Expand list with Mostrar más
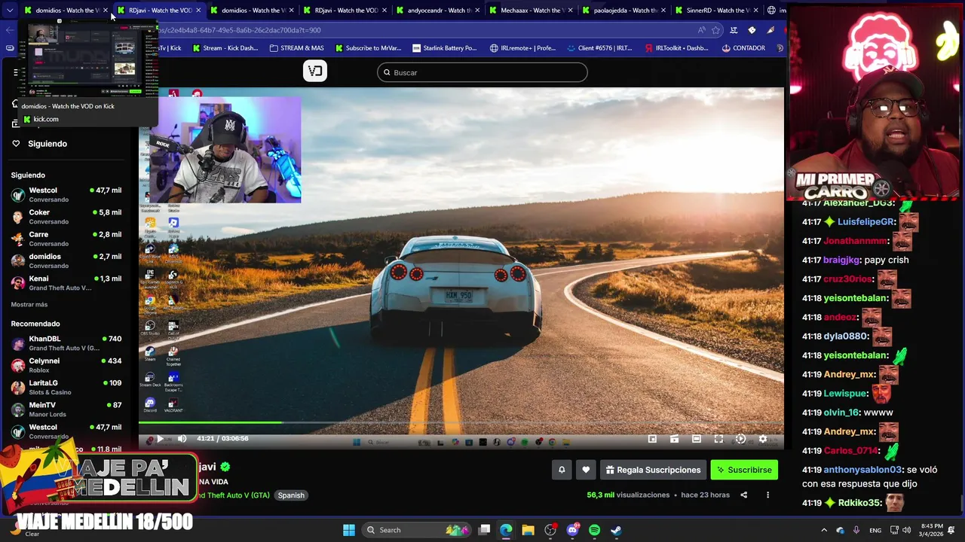The width and height of the screenshot is (965, 542). [x=29, y=305]
